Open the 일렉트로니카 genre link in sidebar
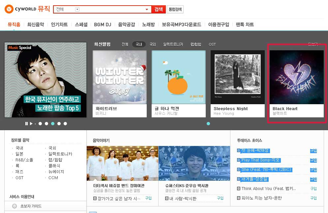 pyautogui.click(x=60, y=154)
